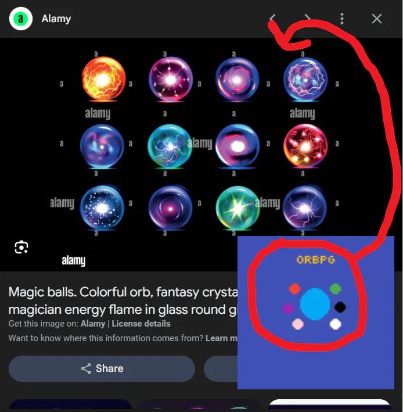The image size is (403, 412).
Task: Go to the previous image arrow
Action: [x=272, y=19]
